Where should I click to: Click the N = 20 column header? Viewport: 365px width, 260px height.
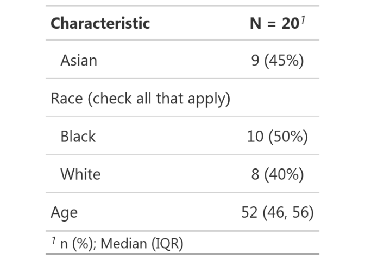(274, 24)
